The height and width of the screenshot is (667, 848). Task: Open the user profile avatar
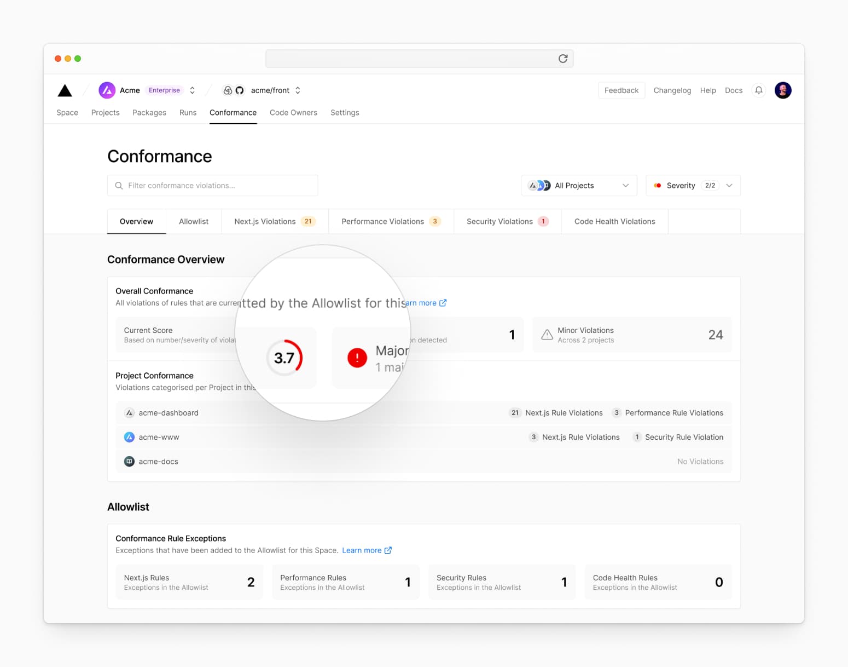point(782,90)
